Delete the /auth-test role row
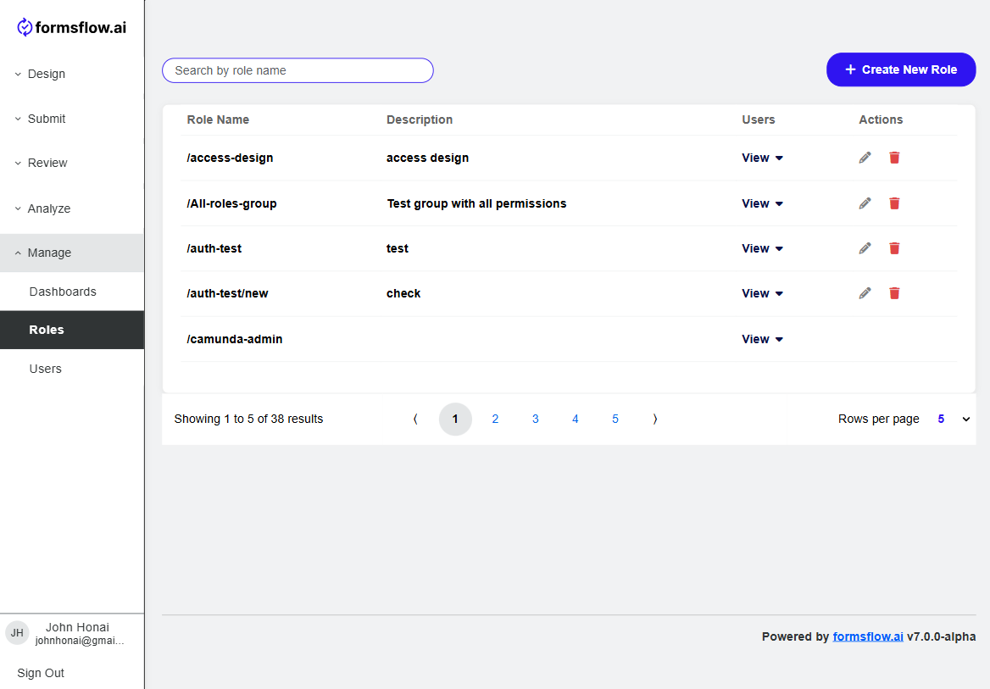 click(x=894, y=248)
